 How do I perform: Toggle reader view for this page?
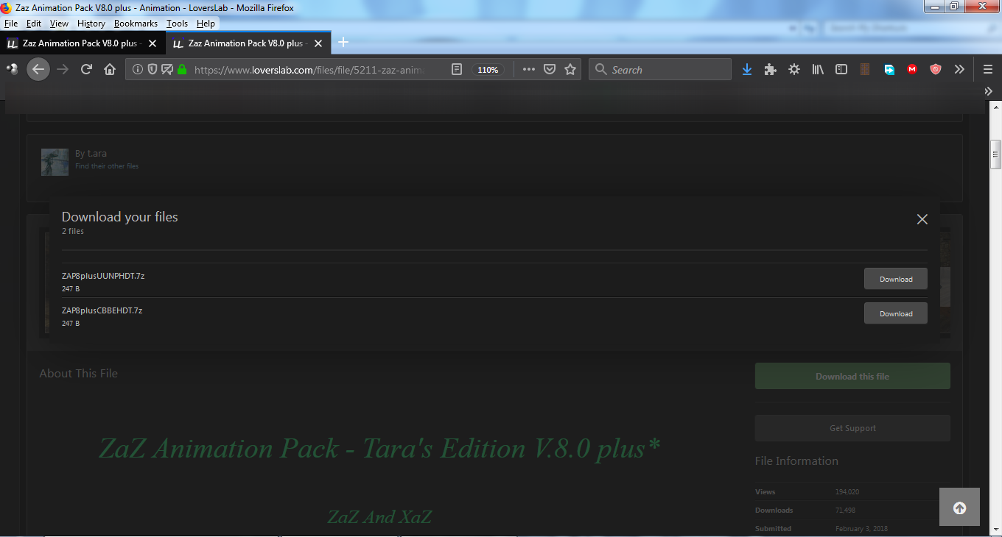point(457,70)
